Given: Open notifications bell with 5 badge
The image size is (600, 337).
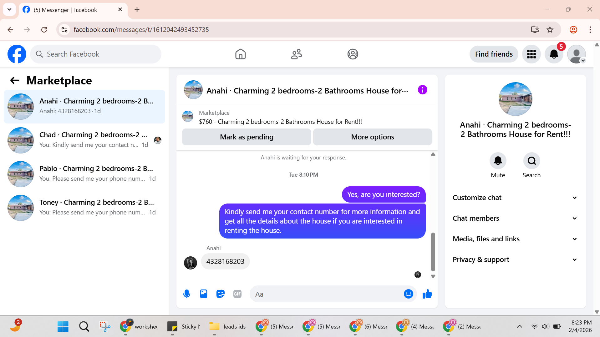Looking at the screenshot, I should tap(554, 54).
